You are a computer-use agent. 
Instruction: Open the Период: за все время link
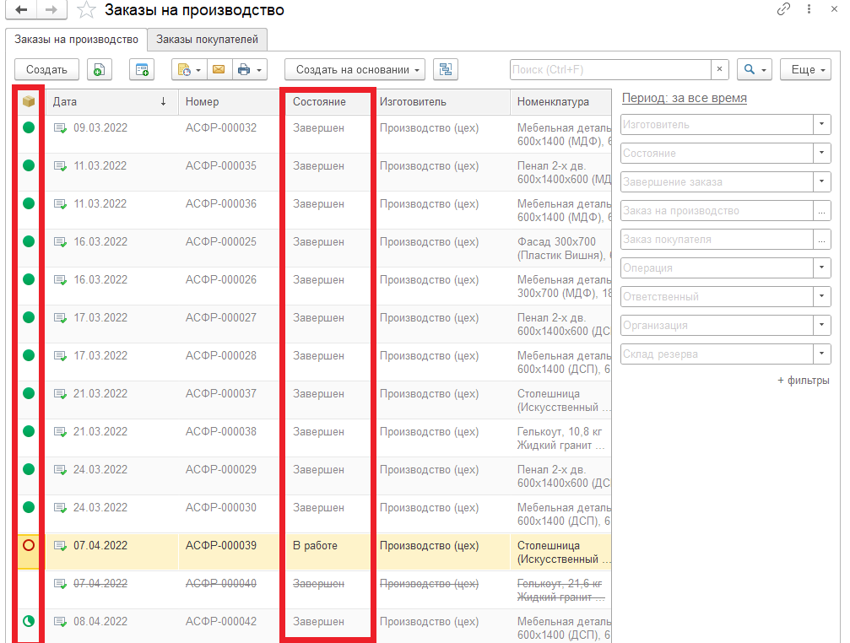click(684, 98)
